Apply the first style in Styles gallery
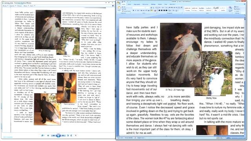 [x=187, y=9]
